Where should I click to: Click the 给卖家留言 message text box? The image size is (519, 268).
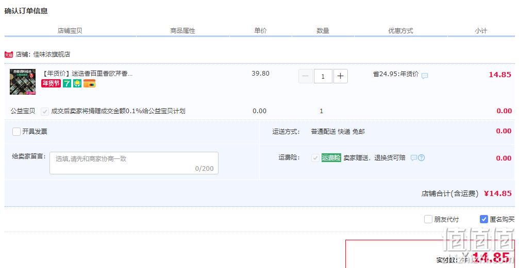tap(134, 163)
